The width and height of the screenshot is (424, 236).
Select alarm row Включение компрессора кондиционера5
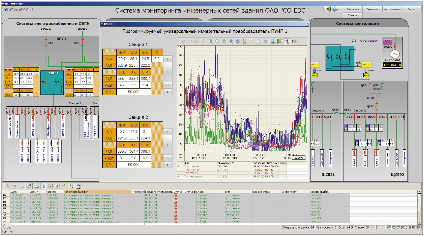coord(210,222)
